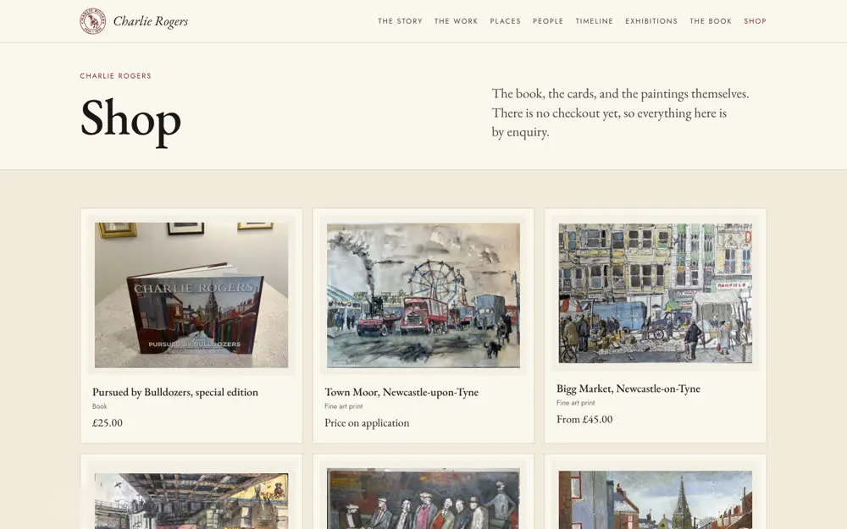Open the Bigg Market painting thumbnail
This screenshot has width=847, height=529.
[x=656, y=293]
